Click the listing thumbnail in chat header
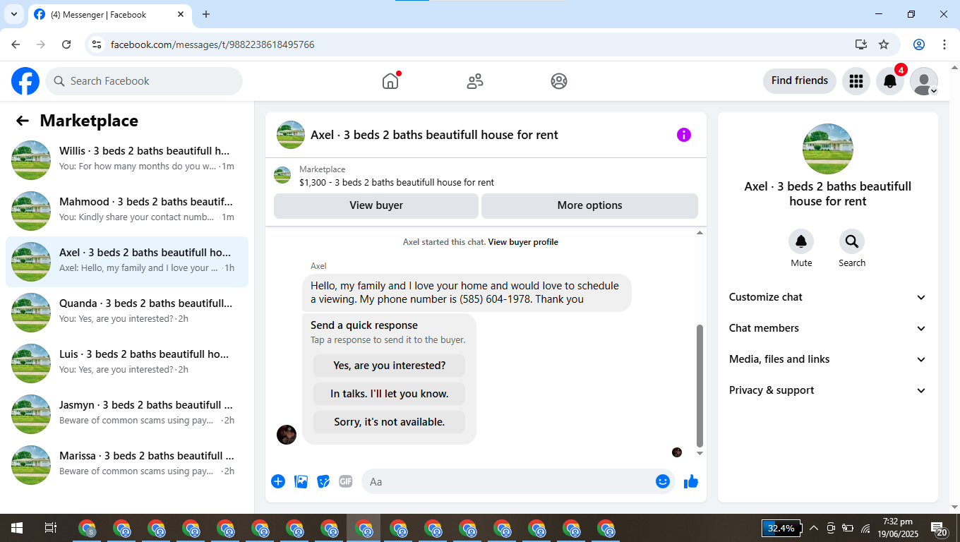This screenshot has width=960, height=542. [x=291, y=135]
